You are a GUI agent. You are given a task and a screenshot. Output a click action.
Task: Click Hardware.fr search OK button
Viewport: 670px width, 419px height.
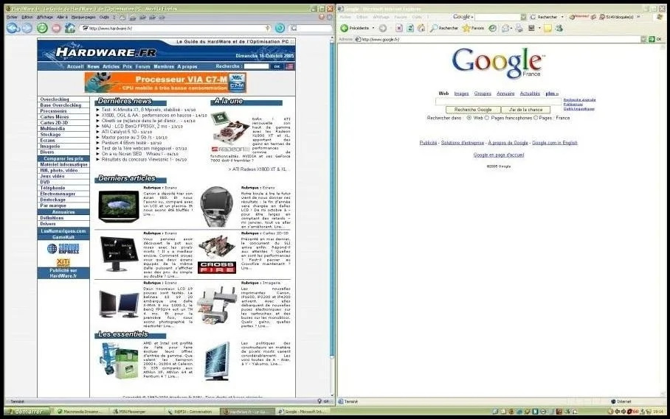pos(277,66)
